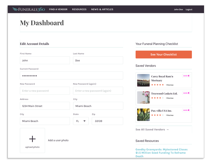Unsave the Treewood Caskets Ltd. vendor
Image resolution: width=210 pixels, height=163 pixels.
(186, 93)
